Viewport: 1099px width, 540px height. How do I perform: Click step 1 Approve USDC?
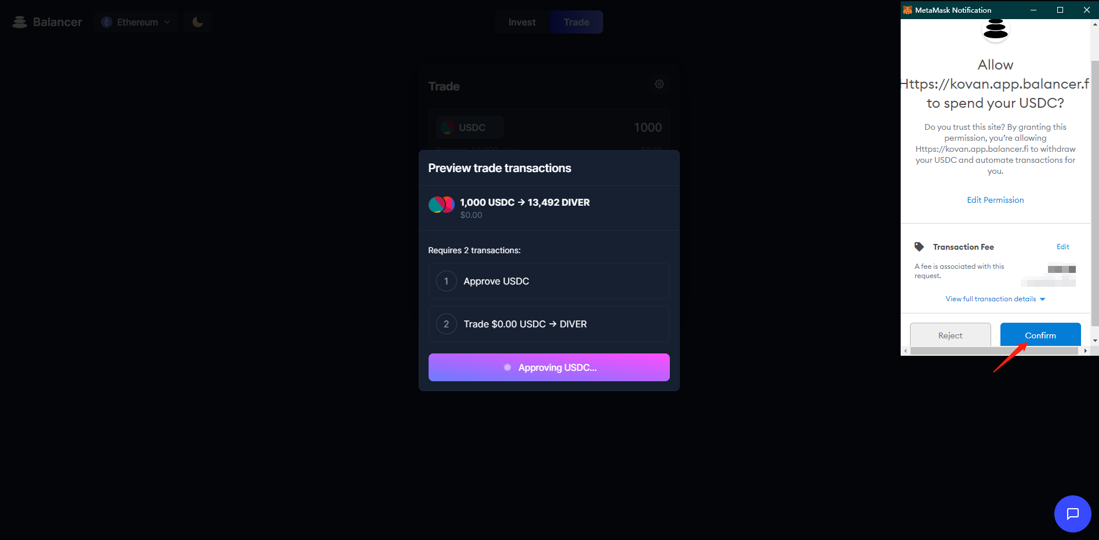pyautogui.click(x=549, y=281)
